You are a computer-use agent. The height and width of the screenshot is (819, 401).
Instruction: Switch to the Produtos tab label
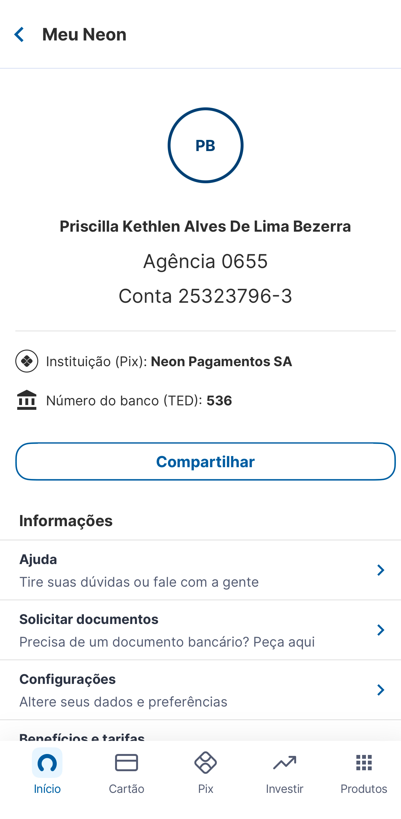pyautogui.click(x=364, y=789)
